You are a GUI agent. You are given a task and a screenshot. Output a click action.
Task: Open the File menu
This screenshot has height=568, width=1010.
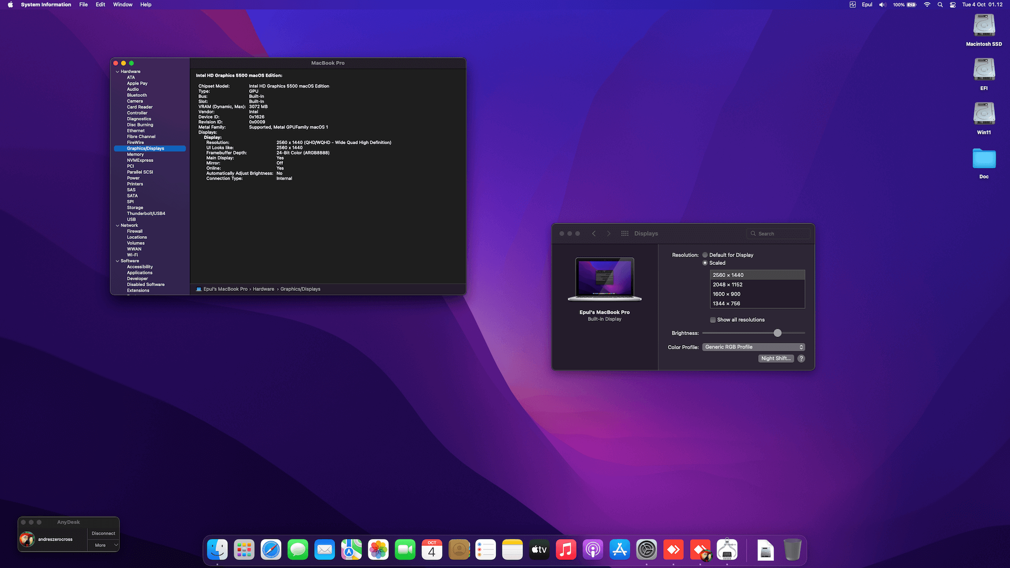click(x=84, y=5)
